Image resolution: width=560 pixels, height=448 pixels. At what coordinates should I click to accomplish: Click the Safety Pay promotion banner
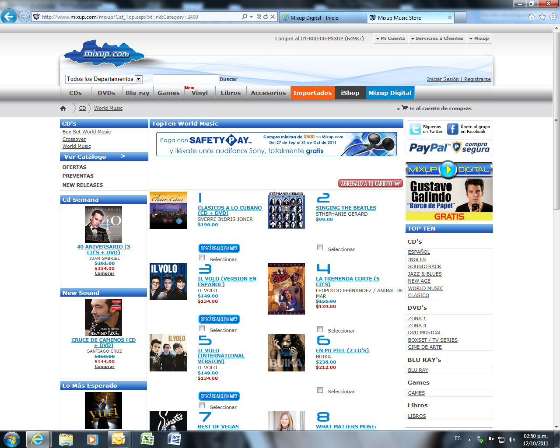pos(276,144)
